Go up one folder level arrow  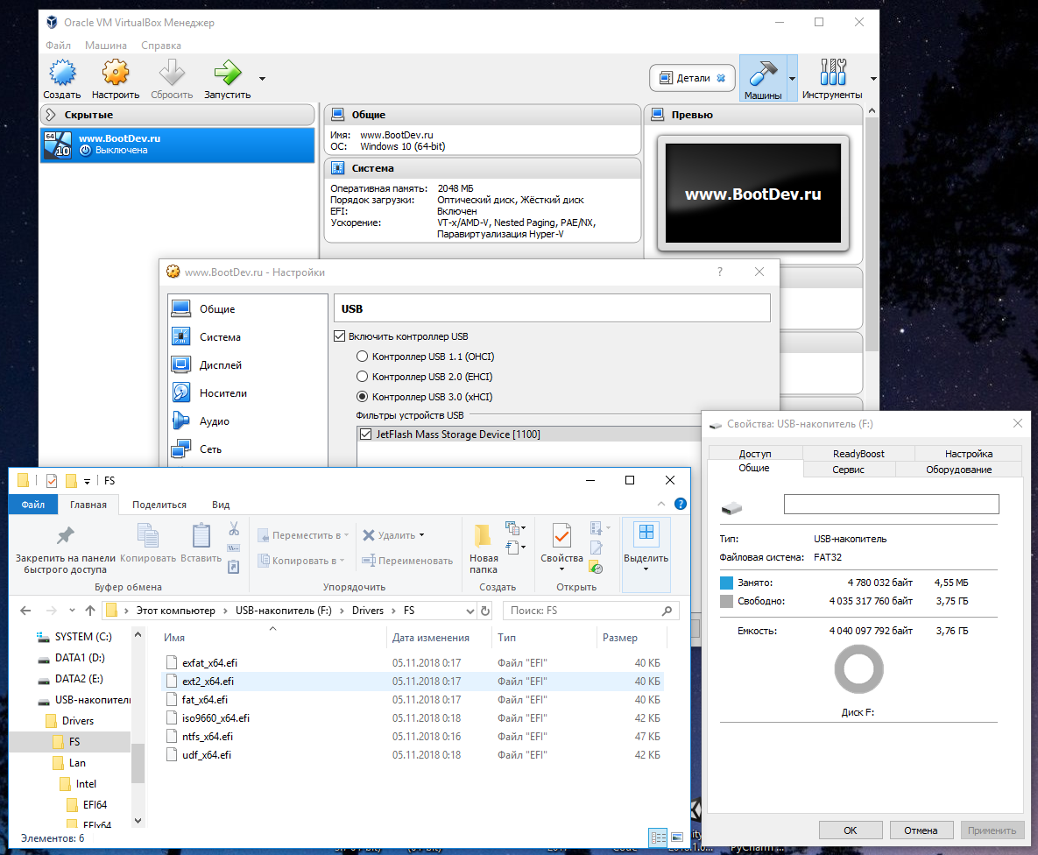(x=90, y=611)
